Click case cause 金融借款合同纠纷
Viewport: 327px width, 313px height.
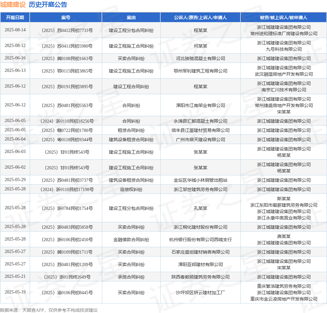click(x=131, y=240)
